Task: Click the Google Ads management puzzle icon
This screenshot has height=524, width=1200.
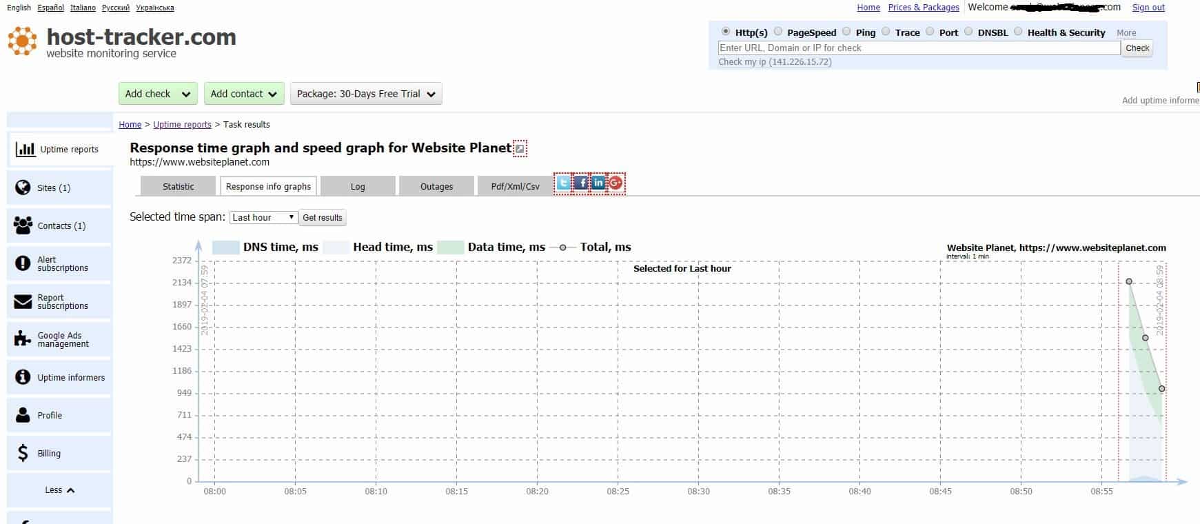Action: point(23,339)
